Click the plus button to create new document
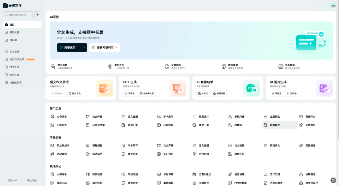 (38, 15)
